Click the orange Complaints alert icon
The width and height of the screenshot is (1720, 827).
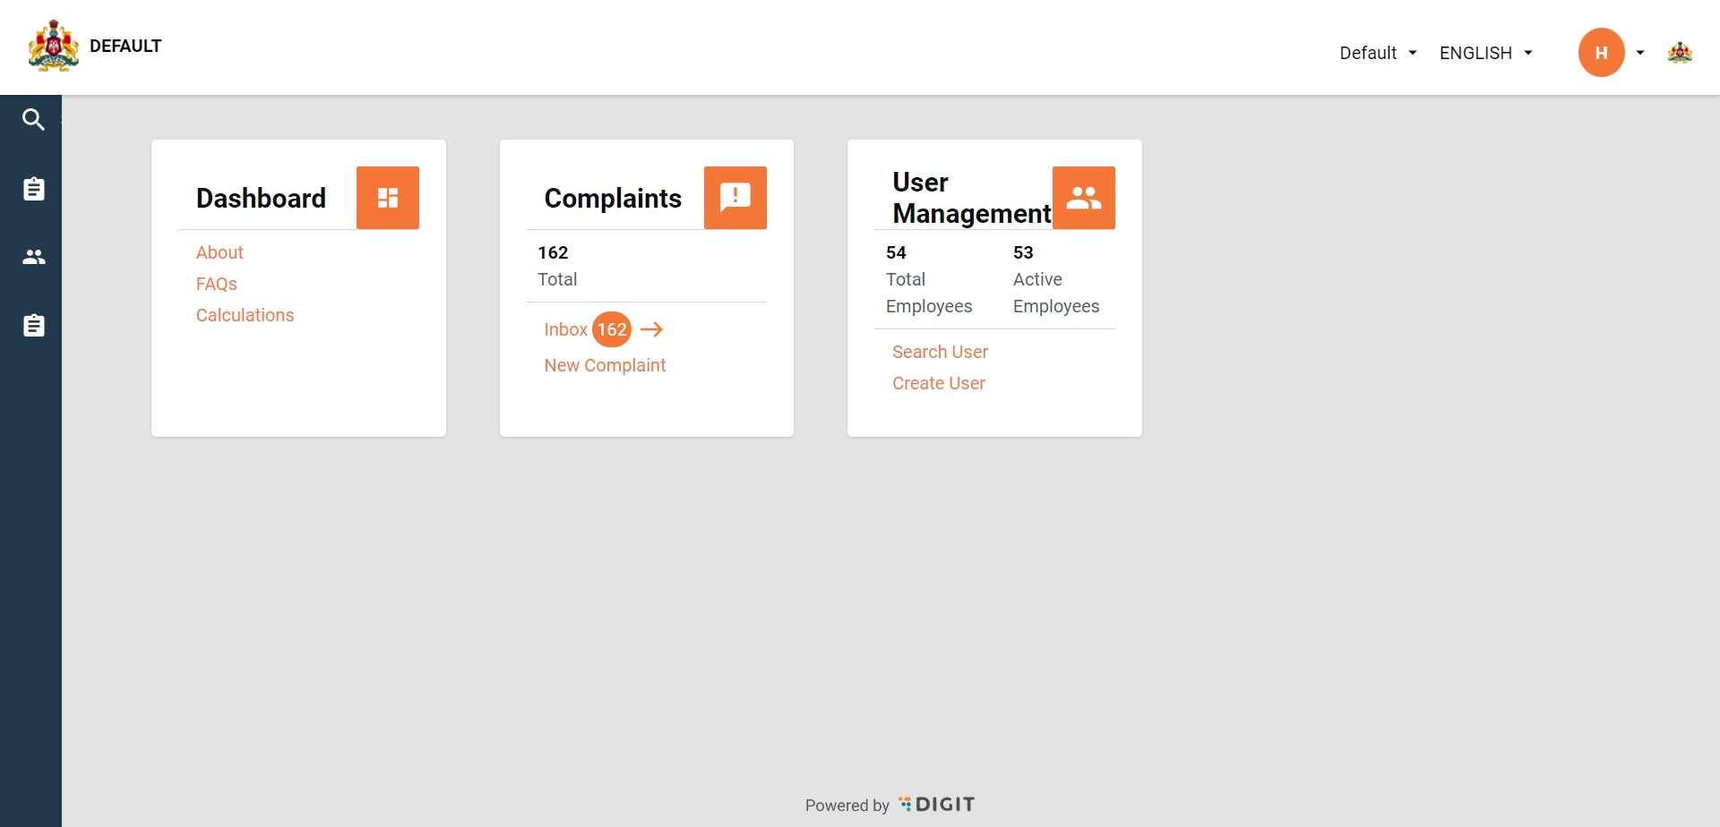(x=735, y=198)
